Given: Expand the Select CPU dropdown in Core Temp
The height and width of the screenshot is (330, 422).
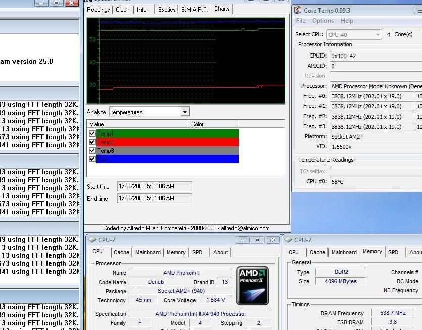Looking at the screenshot, I should click(378, 35).
